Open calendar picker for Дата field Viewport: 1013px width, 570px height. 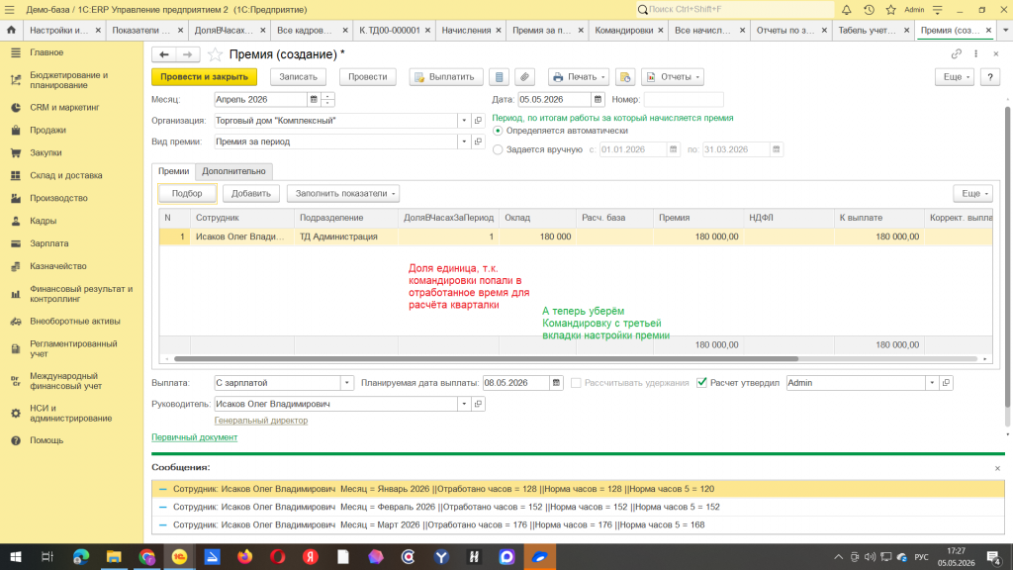click(x=599, y=100)
